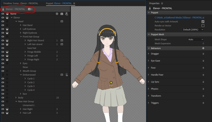Enable the Render as Vector checkbox
The image size is (212, 122).
tap(203, 25)
